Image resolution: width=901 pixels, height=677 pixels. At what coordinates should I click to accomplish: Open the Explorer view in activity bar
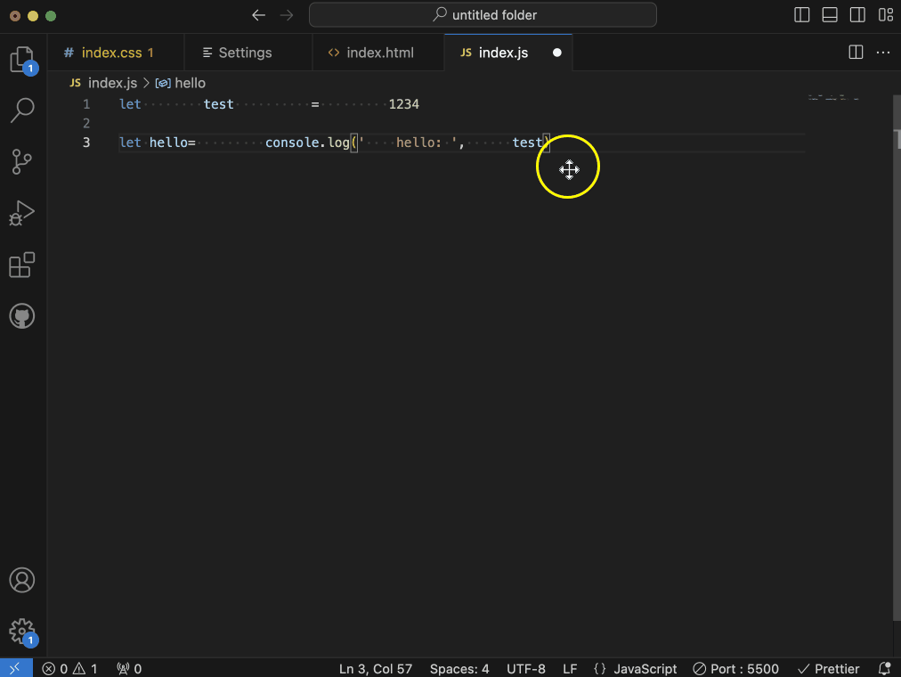click(21, 61)
